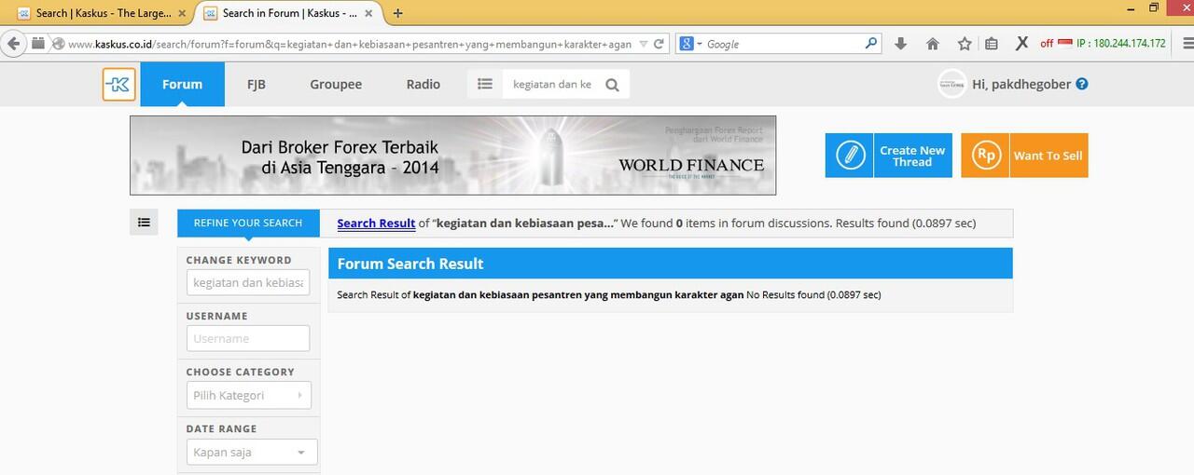The height and width of the screenshot is (475, 1194).
Task: Click the site identity globe icon in the address bar
Action: [x=58, y=44]
